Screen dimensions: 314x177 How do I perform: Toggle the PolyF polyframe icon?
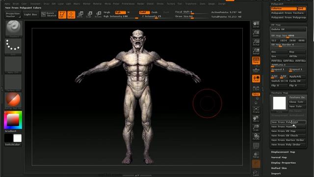click(256, 146)
